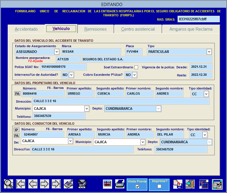The width and height of the screenshot is (227, 193).
Task: Open the Amparos que Reclama tab
Action: pos(191,29)
